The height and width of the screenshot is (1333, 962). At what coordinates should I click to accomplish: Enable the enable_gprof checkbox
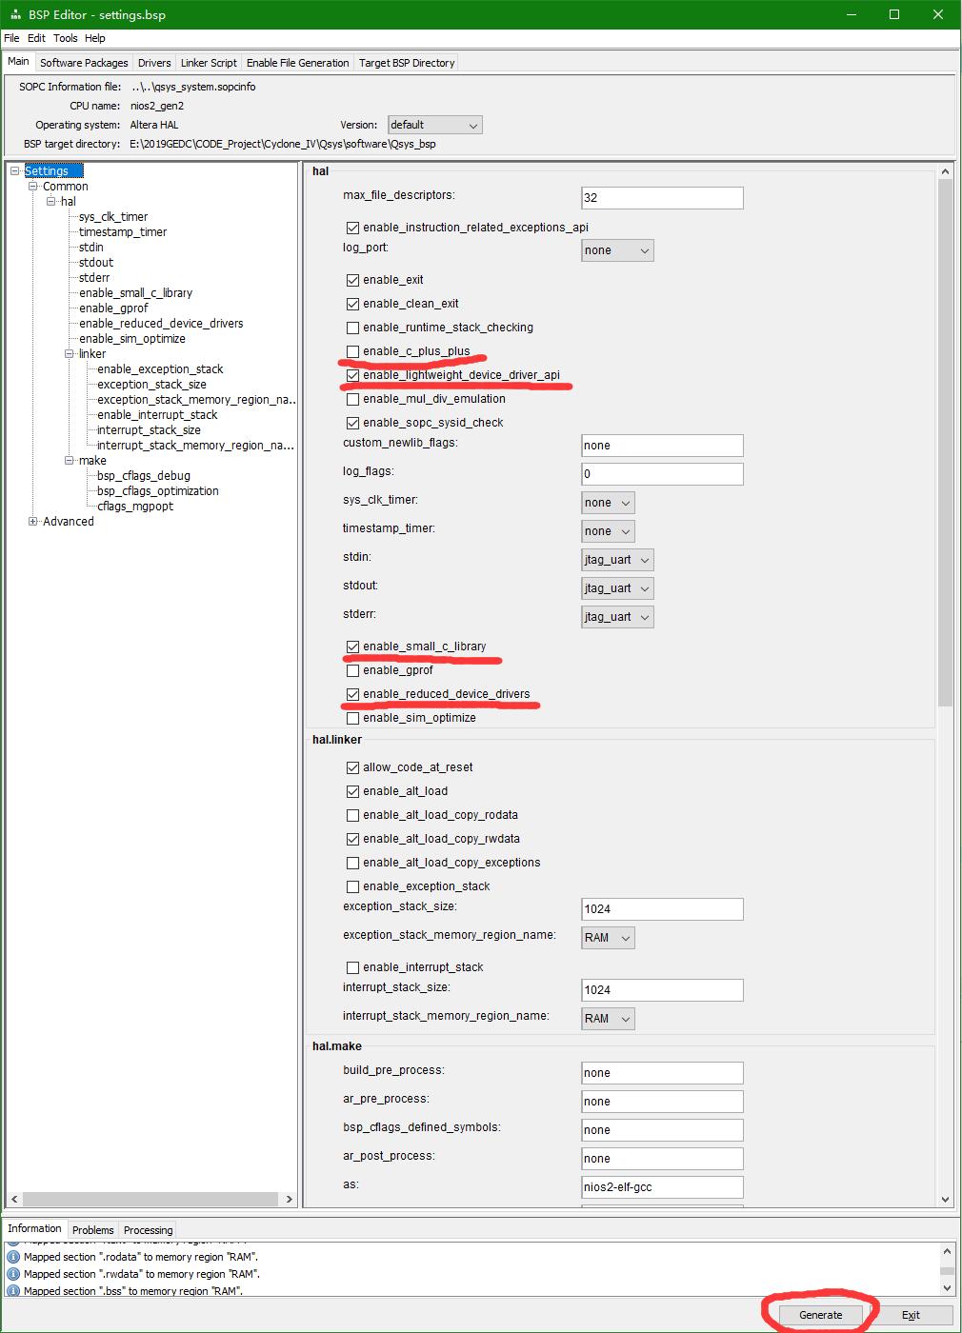pos(353,670)
